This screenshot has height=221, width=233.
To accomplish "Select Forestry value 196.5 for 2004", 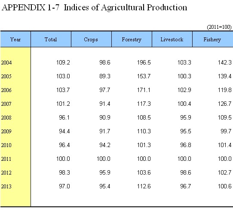I will (x=144, y=62).
